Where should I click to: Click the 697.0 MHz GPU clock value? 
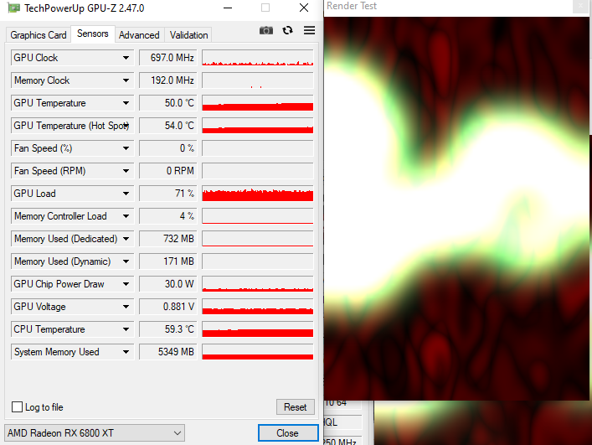168,58
